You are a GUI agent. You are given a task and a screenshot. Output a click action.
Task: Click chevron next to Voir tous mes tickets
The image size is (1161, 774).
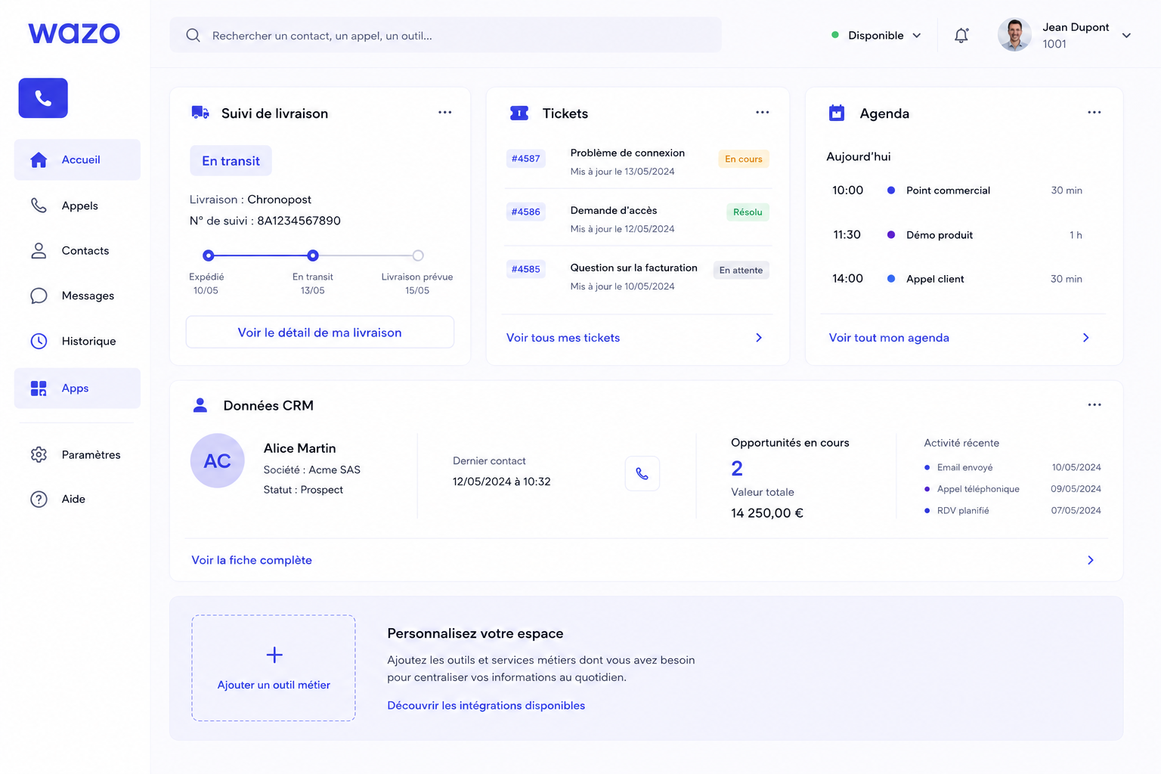[759, 338]
